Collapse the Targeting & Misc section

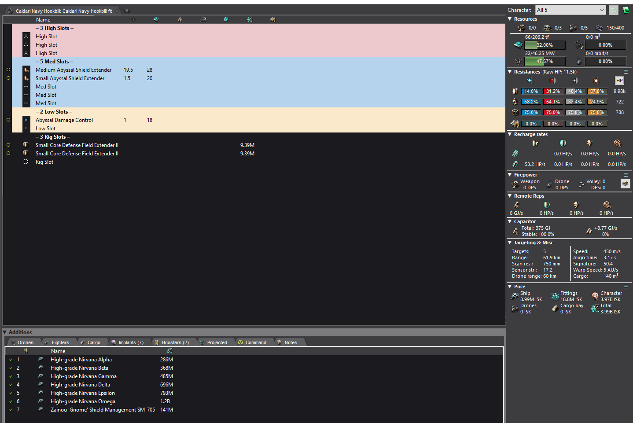coord(510,243)
